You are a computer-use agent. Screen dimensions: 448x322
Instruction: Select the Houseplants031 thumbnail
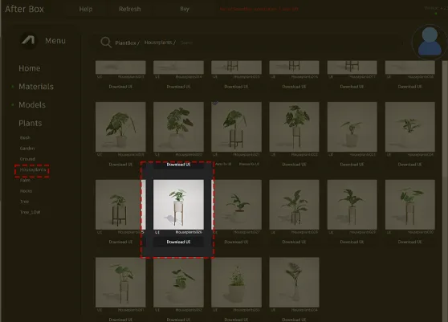[x=120, y=283]
